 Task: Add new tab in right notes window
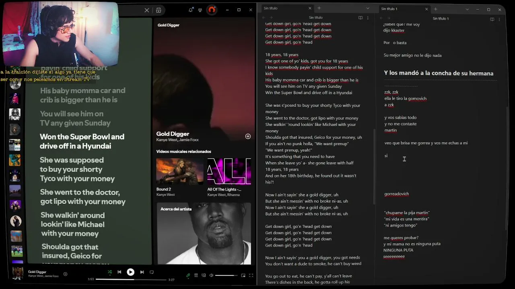point(435,9)
